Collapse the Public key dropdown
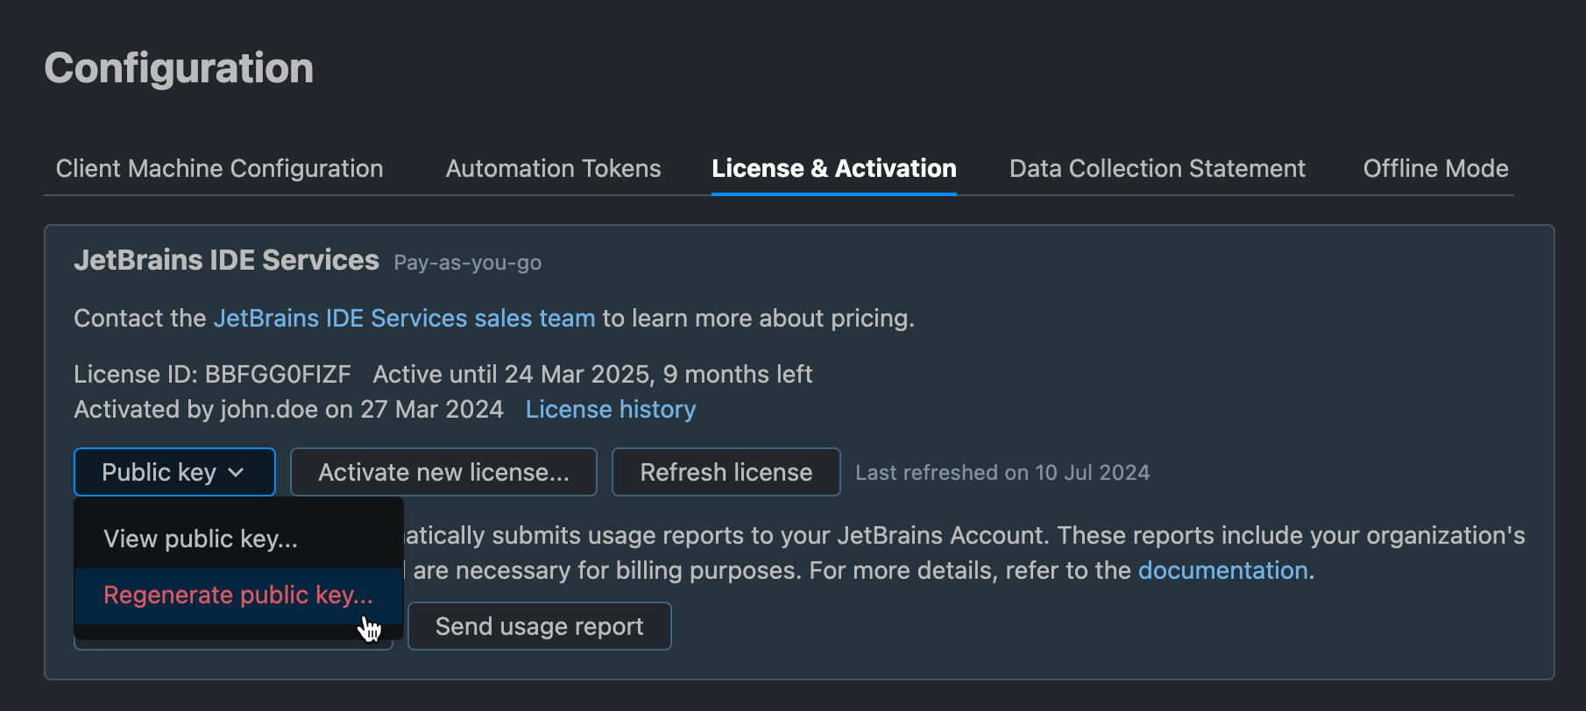This screenshot has width=1586, height=711. tap(174, 472)
